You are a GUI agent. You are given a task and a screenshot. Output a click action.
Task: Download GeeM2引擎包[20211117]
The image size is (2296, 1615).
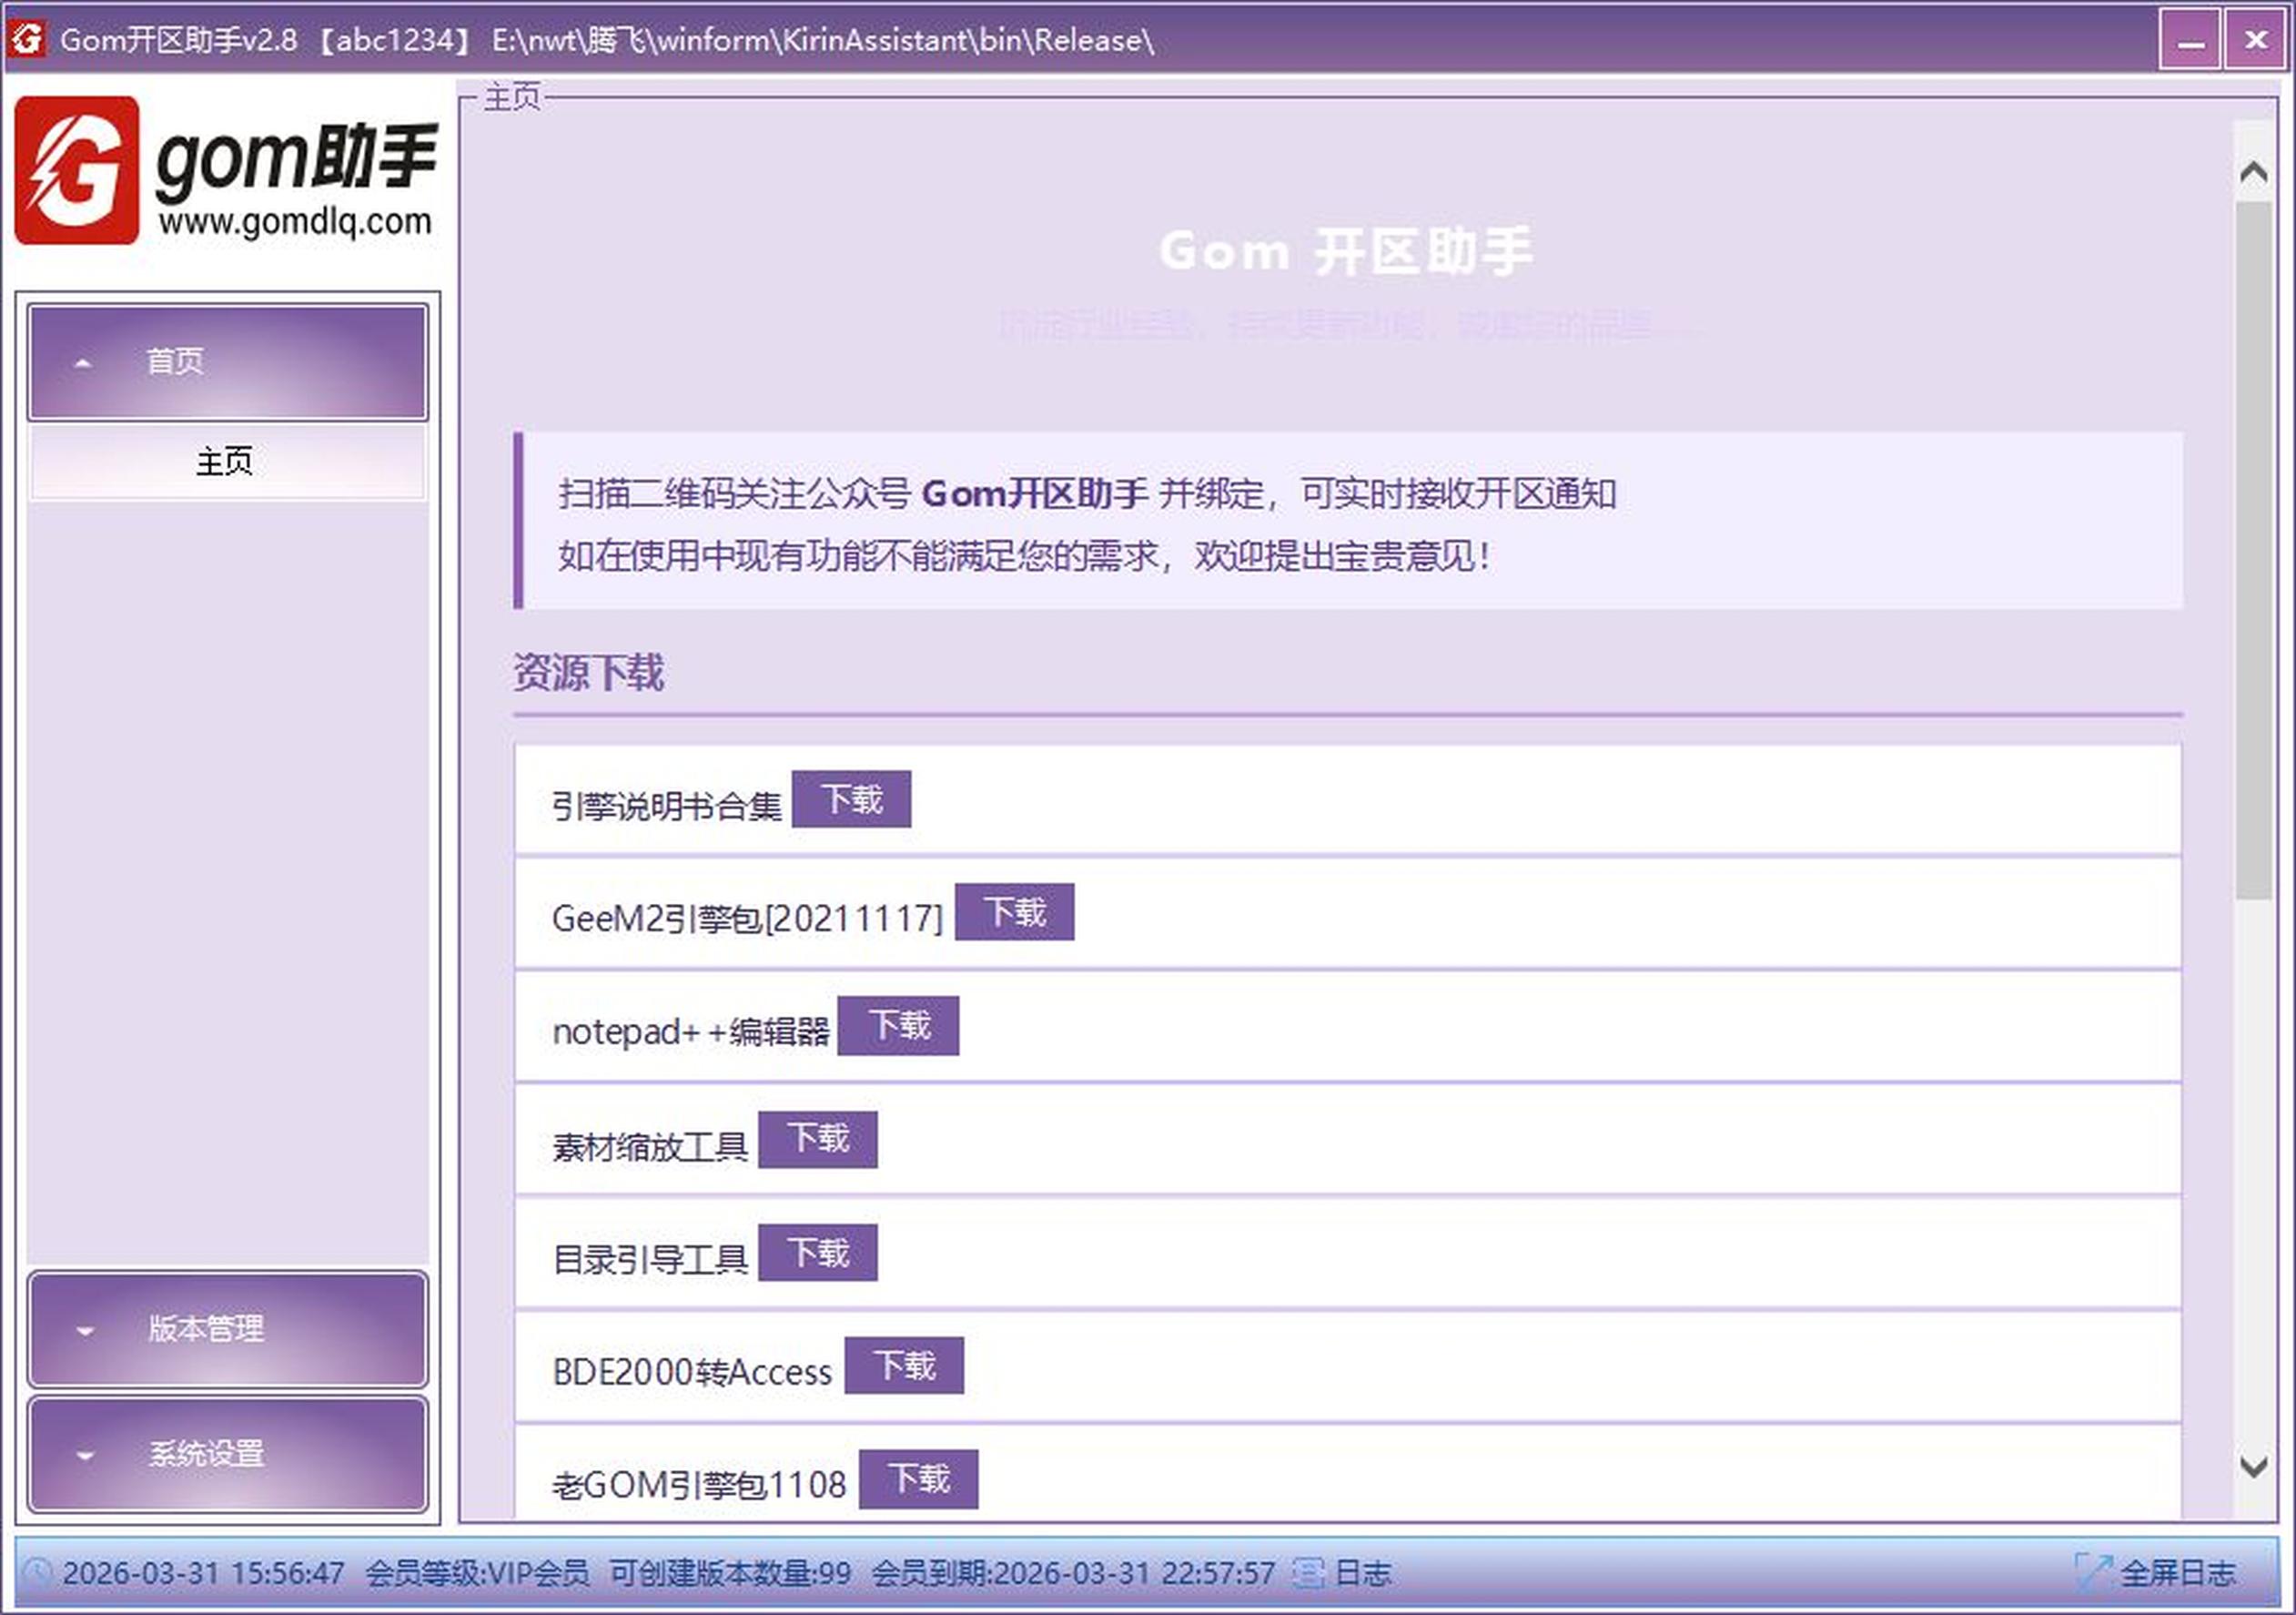point(1014,912)
